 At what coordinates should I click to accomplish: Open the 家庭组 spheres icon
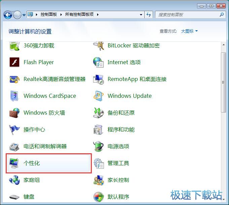click(14, 180)
